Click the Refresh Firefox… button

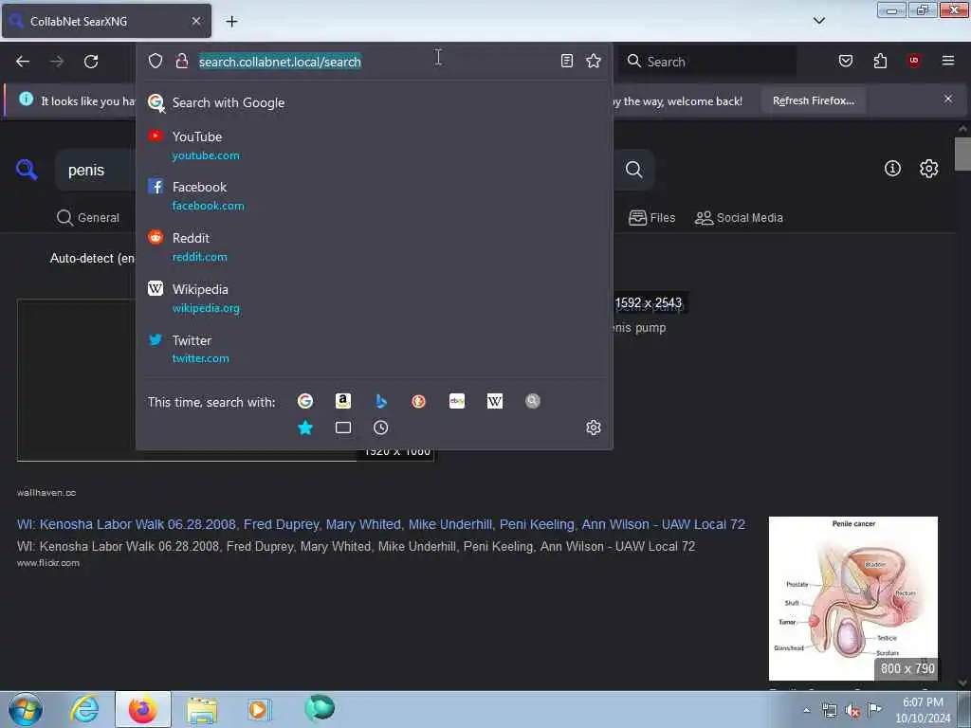coord(813,100)
